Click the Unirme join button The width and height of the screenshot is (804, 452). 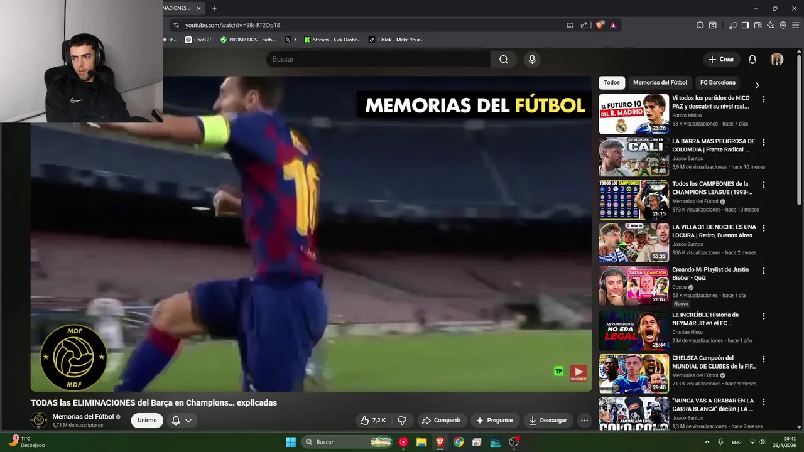pyautogui.click(x=147, y=421)
